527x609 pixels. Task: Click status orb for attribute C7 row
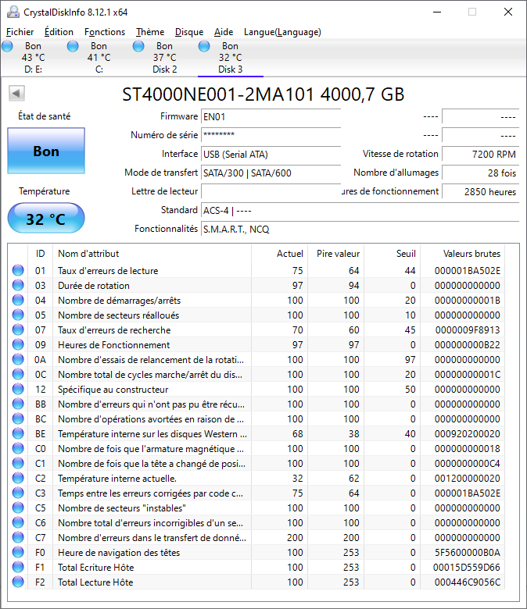click(18, 537)
